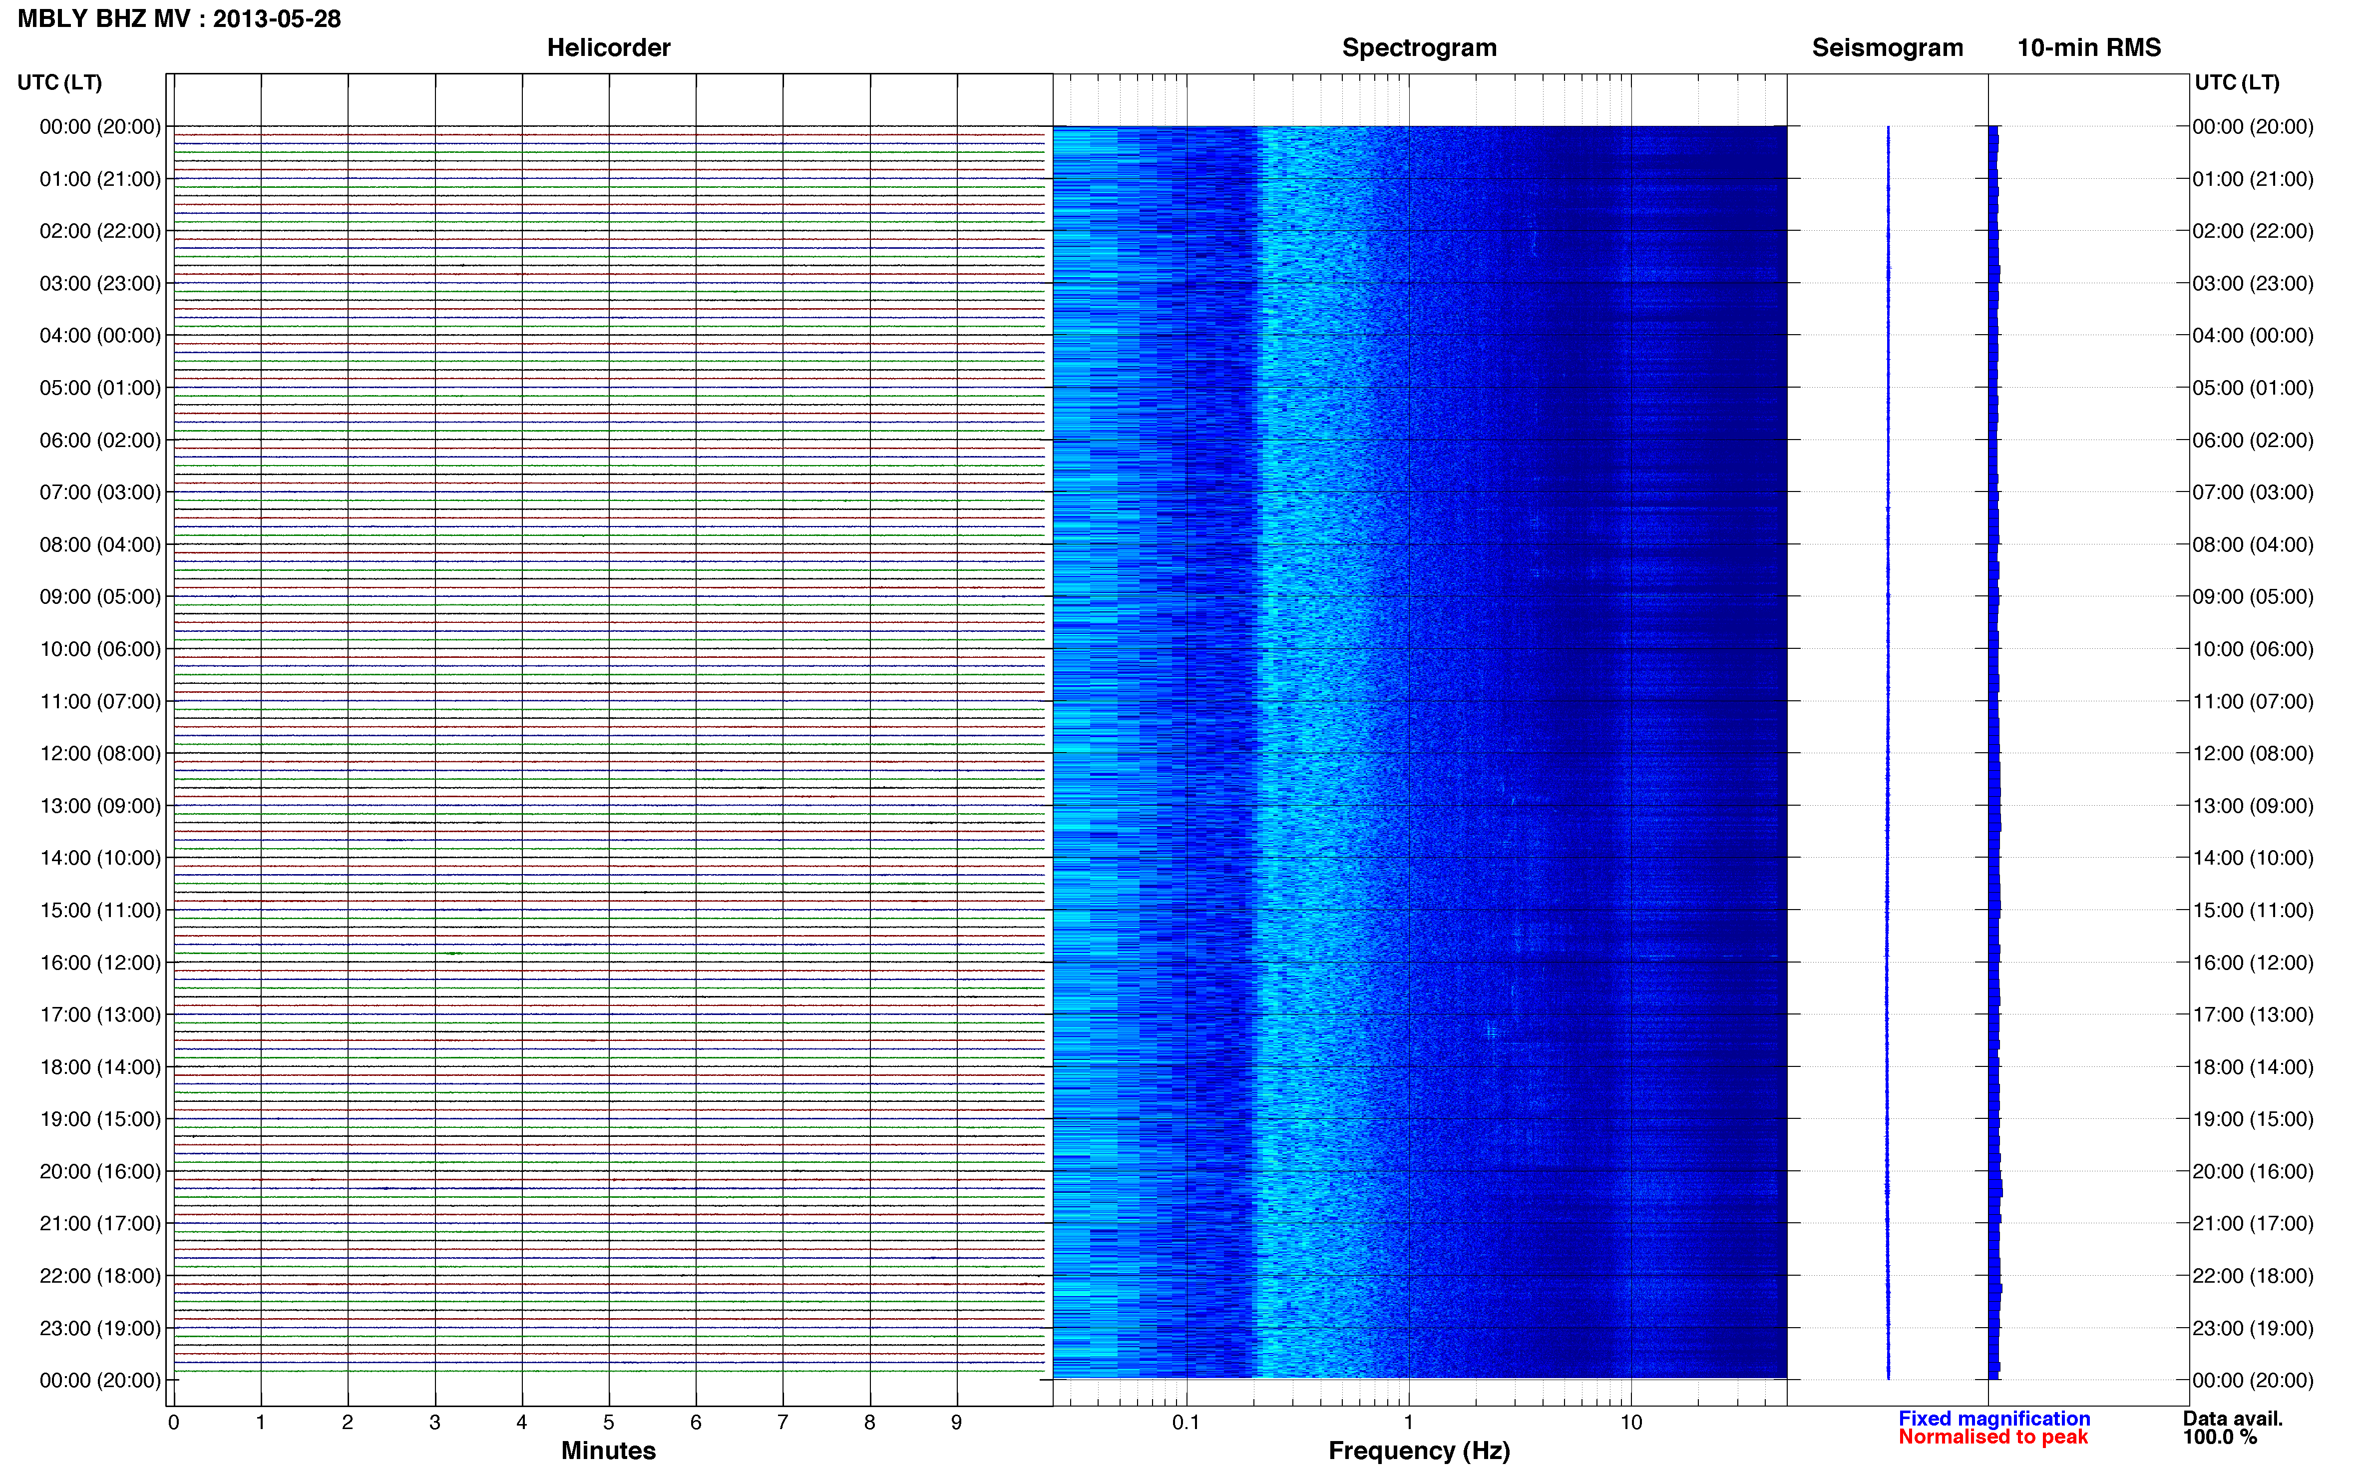Click the 'Seismogram' panel heading
This screenshot has width=2367, height=1480.
pyautogui.click(x=1888, y=48)
